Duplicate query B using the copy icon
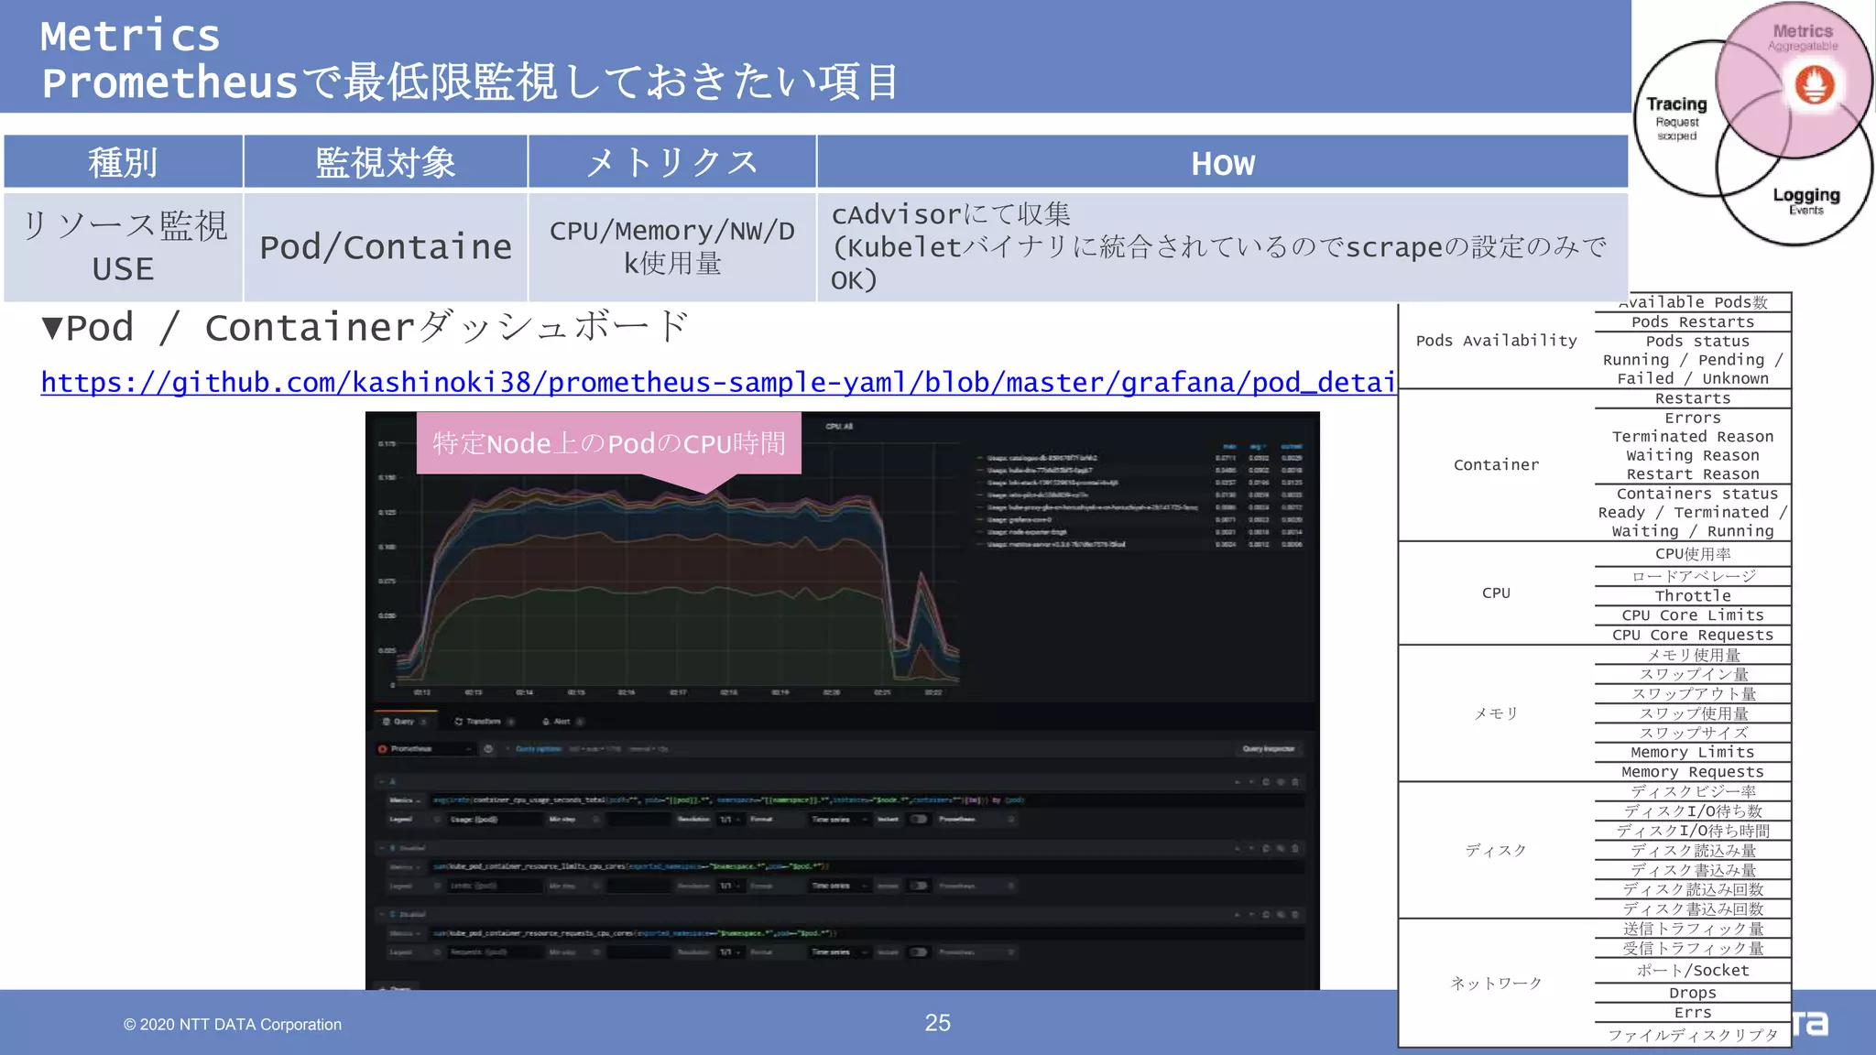 point(1266,848)
